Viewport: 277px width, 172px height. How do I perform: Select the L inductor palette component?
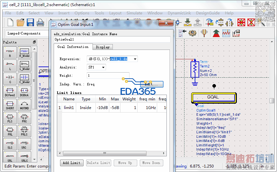tap(10, 66)
